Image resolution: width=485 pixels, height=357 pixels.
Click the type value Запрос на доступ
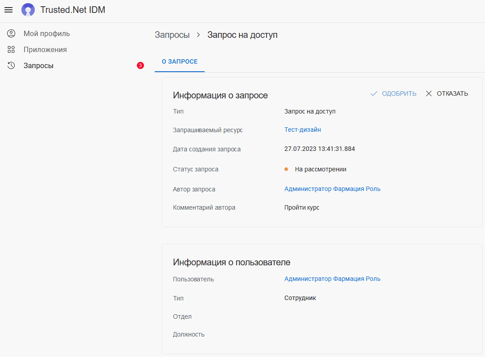(310, 111)
